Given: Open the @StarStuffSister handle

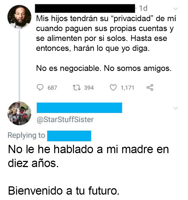Looking at the screenshot, I should [x=65, y=119].
